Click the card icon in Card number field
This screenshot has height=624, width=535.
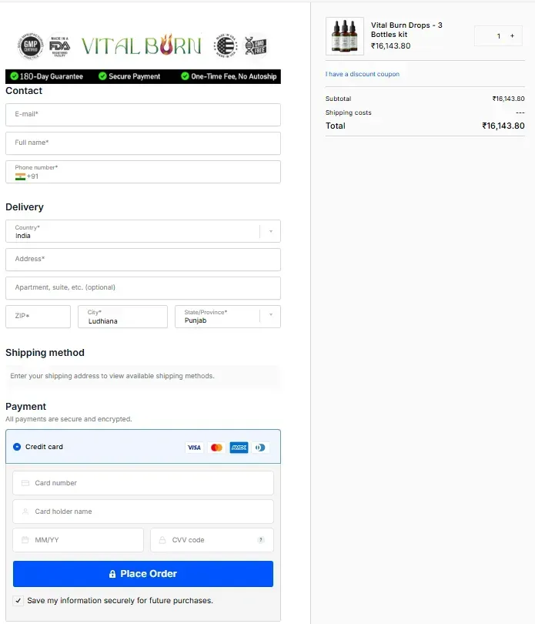point(25,483)
